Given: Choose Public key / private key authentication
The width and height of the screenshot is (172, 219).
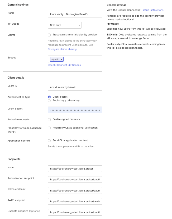Looking at the screenshot, I should (49, 101).
